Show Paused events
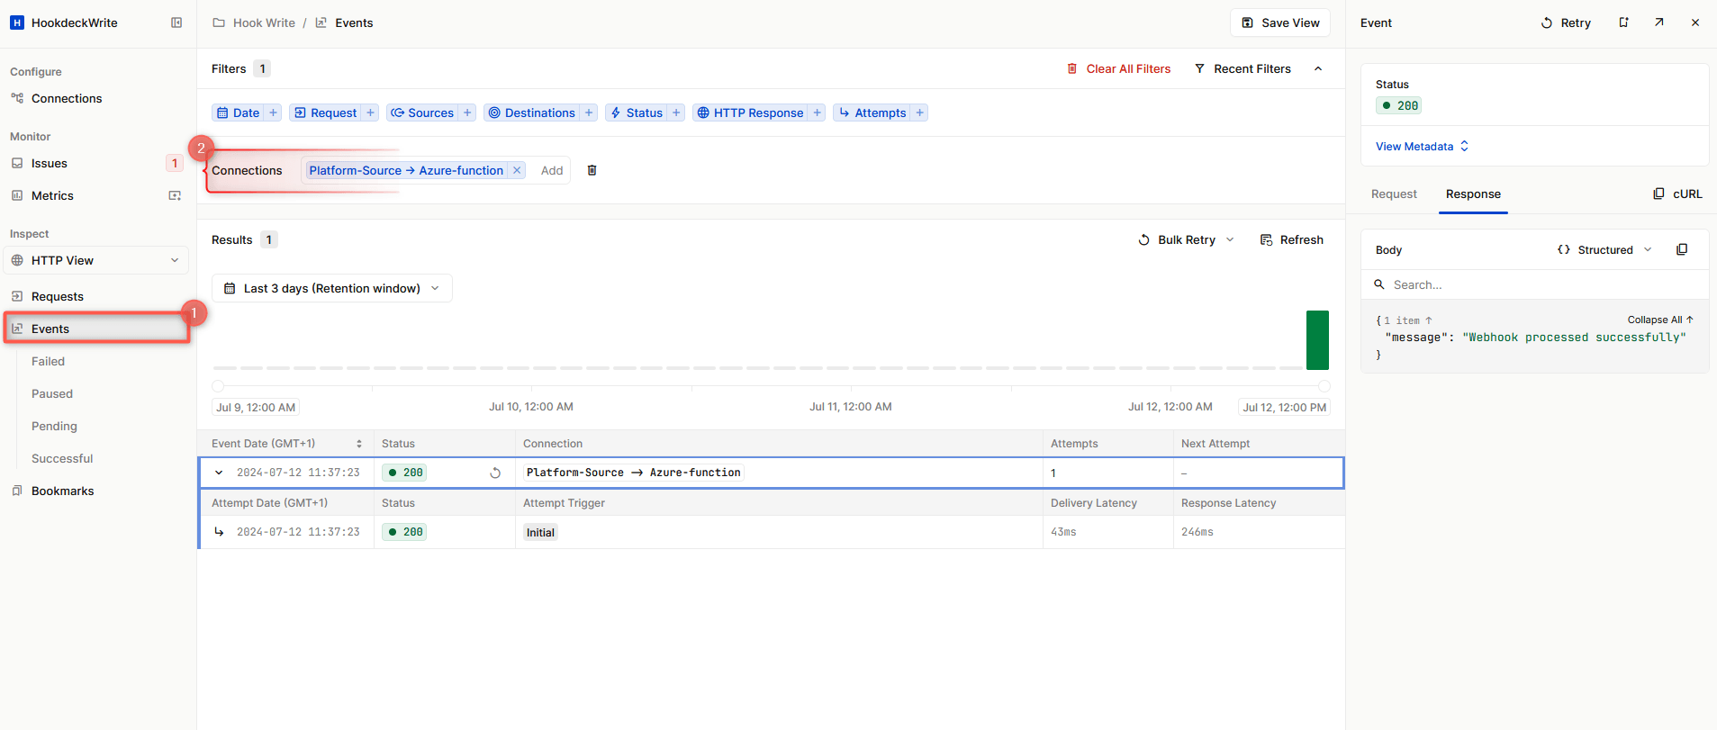This screenshot has height=730, width=1717. tap(52, 393)
